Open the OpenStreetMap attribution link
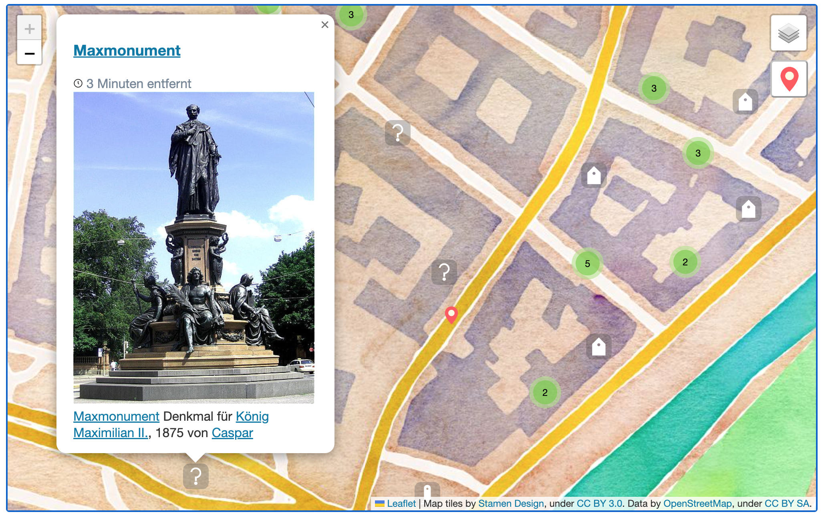Image resolution: width=822 pixels, height=514 pixels. (697, 504)
